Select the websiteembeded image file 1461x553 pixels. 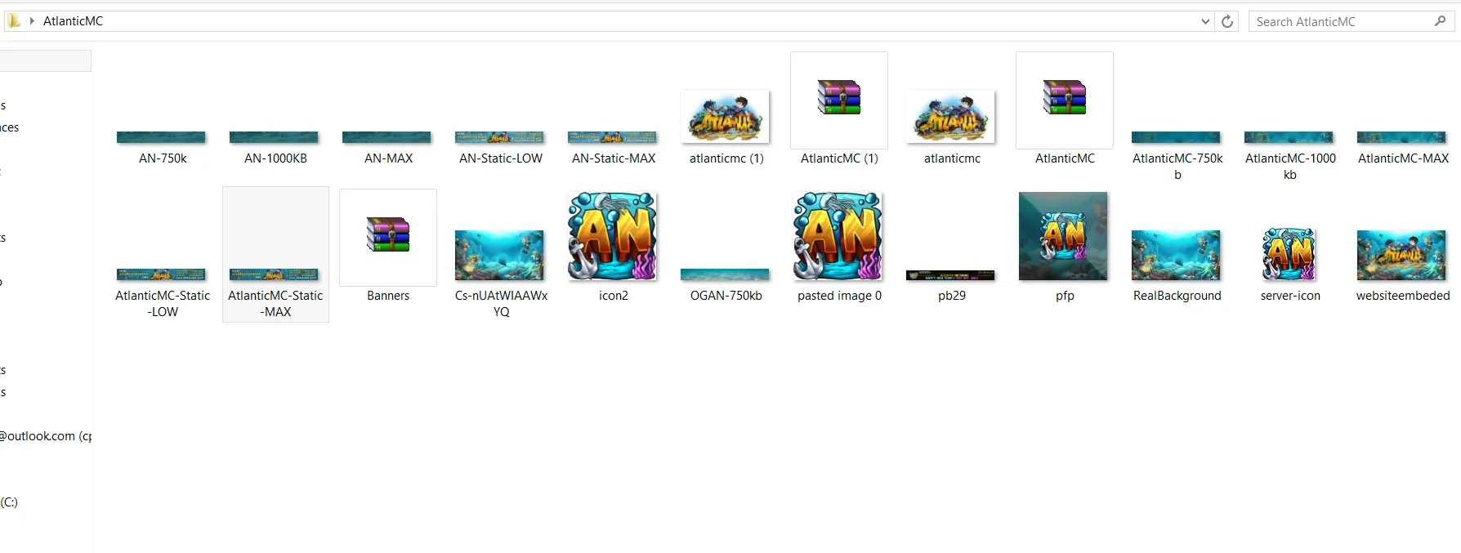tap(1402, 255)
